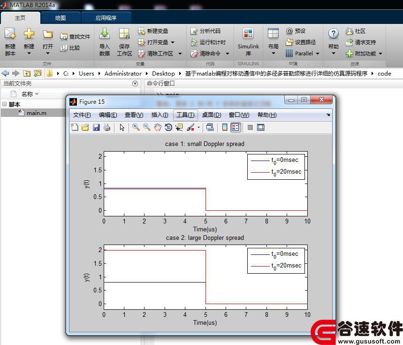Open the 工具(T) menu in Figure 15
The width and height of the screenshot is (403, 345).
(185, 115)
